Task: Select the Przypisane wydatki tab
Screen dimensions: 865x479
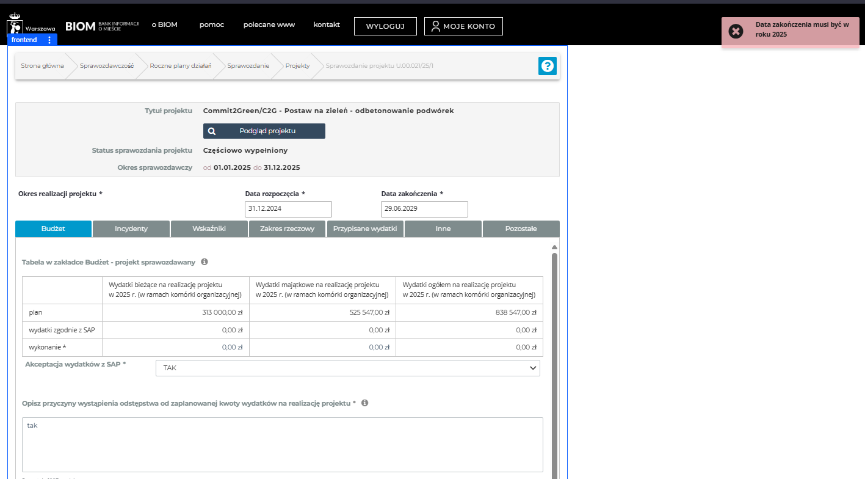Action: 365,229
